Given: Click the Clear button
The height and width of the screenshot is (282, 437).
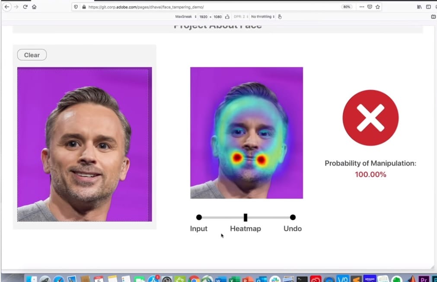Looking at the screenshot, I should coord(32,55).
